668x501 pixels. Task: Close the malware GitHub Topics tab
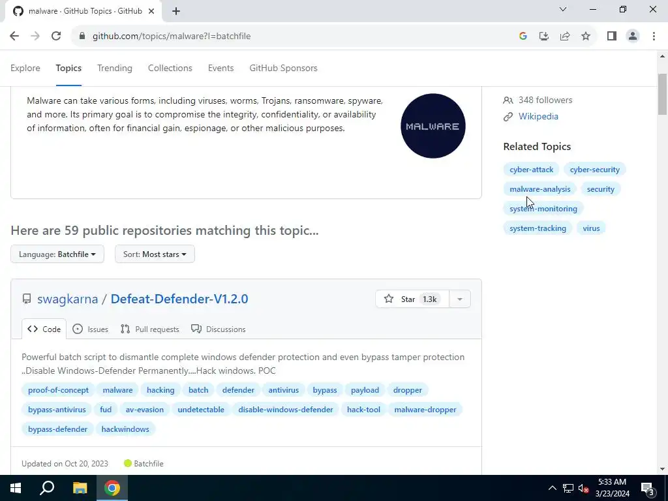(151, 11)
